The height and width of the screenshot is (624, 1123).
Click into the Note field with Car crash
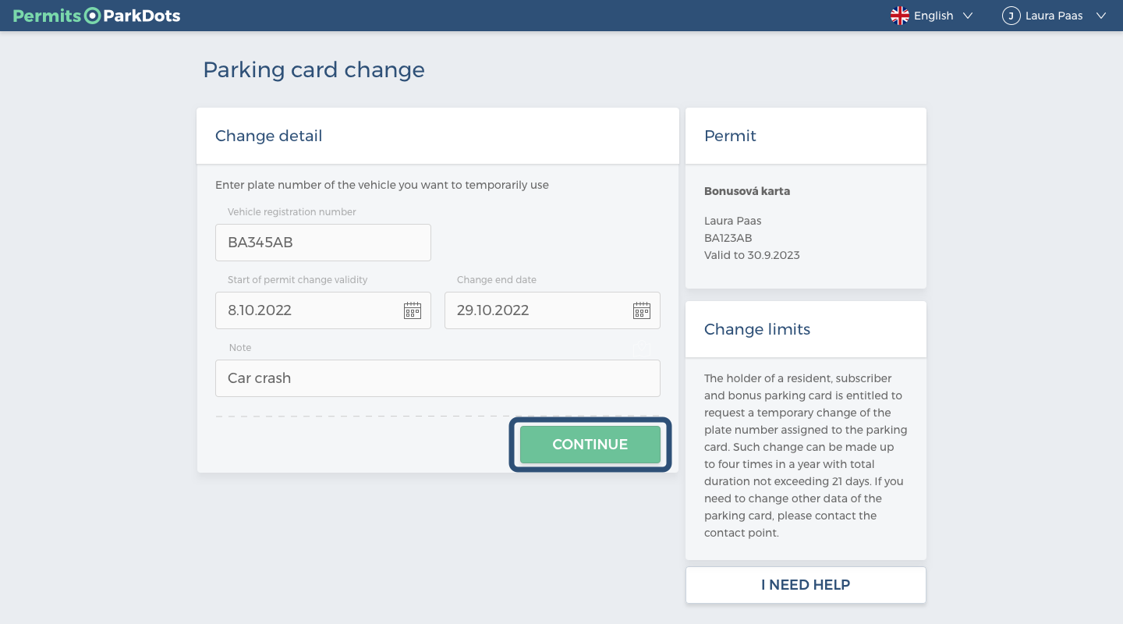(438, 378)
